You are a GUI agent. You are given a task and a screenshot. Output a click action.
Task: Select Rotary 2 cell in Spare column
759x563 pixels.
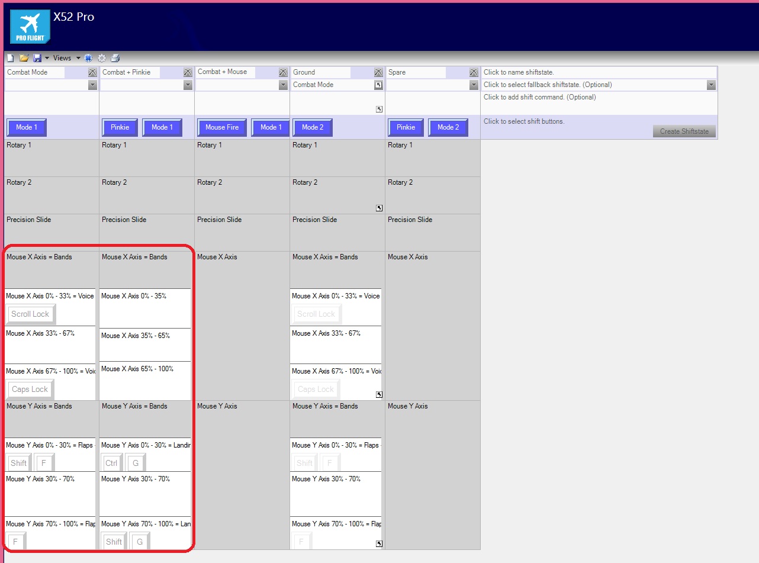click(433, 195)
